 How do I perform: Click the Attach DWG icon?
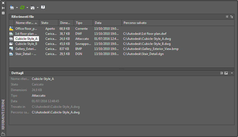[12, 7]
